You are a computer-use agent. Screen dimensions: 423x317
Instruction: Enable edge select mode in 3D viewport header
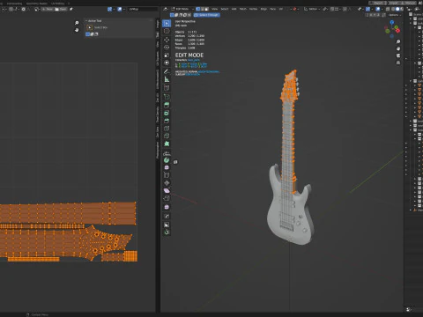coord(203,9)
